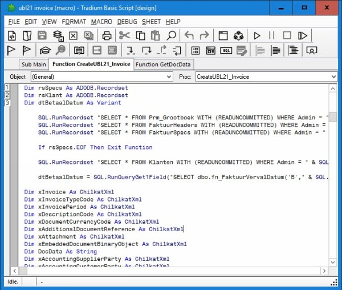Screen dimensions: 342x290
Task: Click the line "Dim DocData As String"
Action: [x=60, y=252]
